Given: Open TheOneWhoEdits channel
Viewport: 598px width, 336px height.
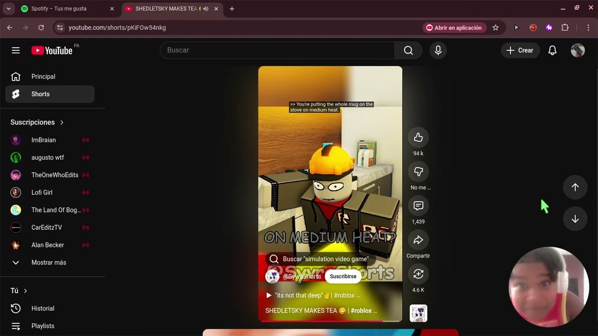Looking at the screenshot, I should coord(50,175).
